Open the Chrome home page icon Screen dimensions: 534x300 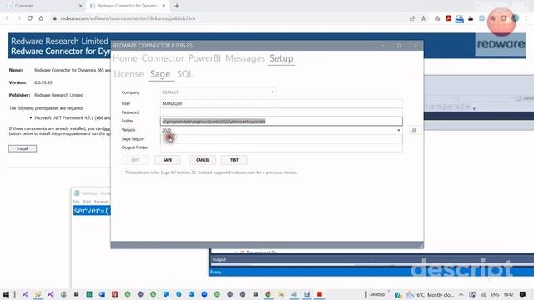click(x=41, y=18)
